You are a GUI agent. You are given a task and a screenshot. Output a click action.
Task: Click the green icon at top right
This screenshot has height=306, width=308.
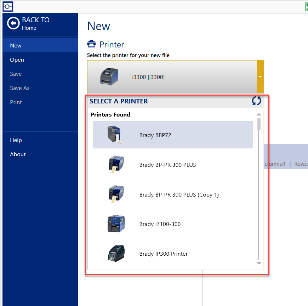[306, 6]
